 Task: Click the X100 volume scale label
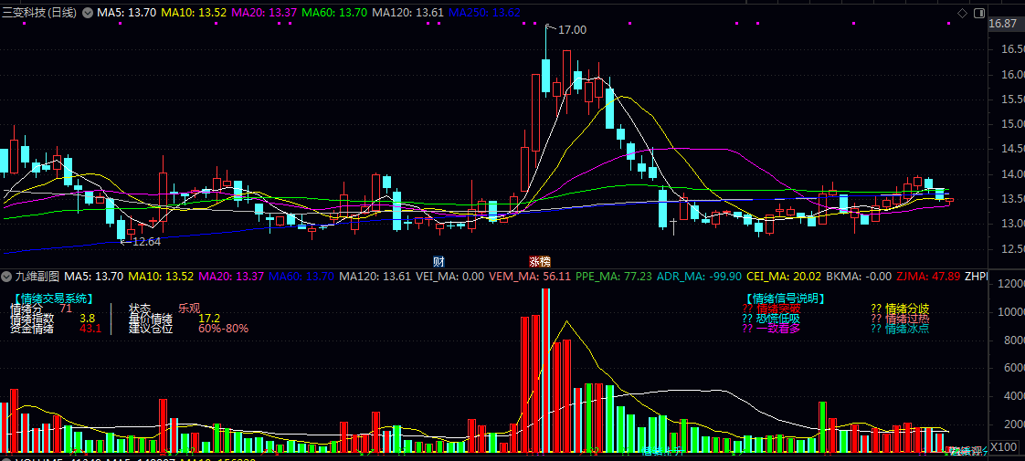(x=1003, y=447)
